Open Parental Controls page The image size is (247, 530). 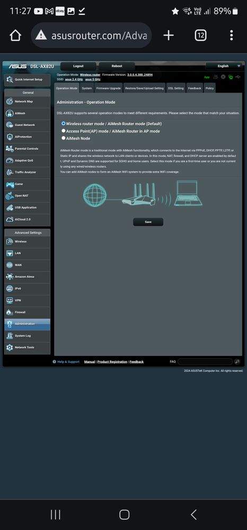28,149
